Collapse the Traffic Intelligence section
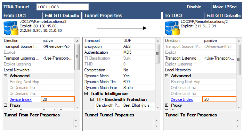 coord(86,94)
